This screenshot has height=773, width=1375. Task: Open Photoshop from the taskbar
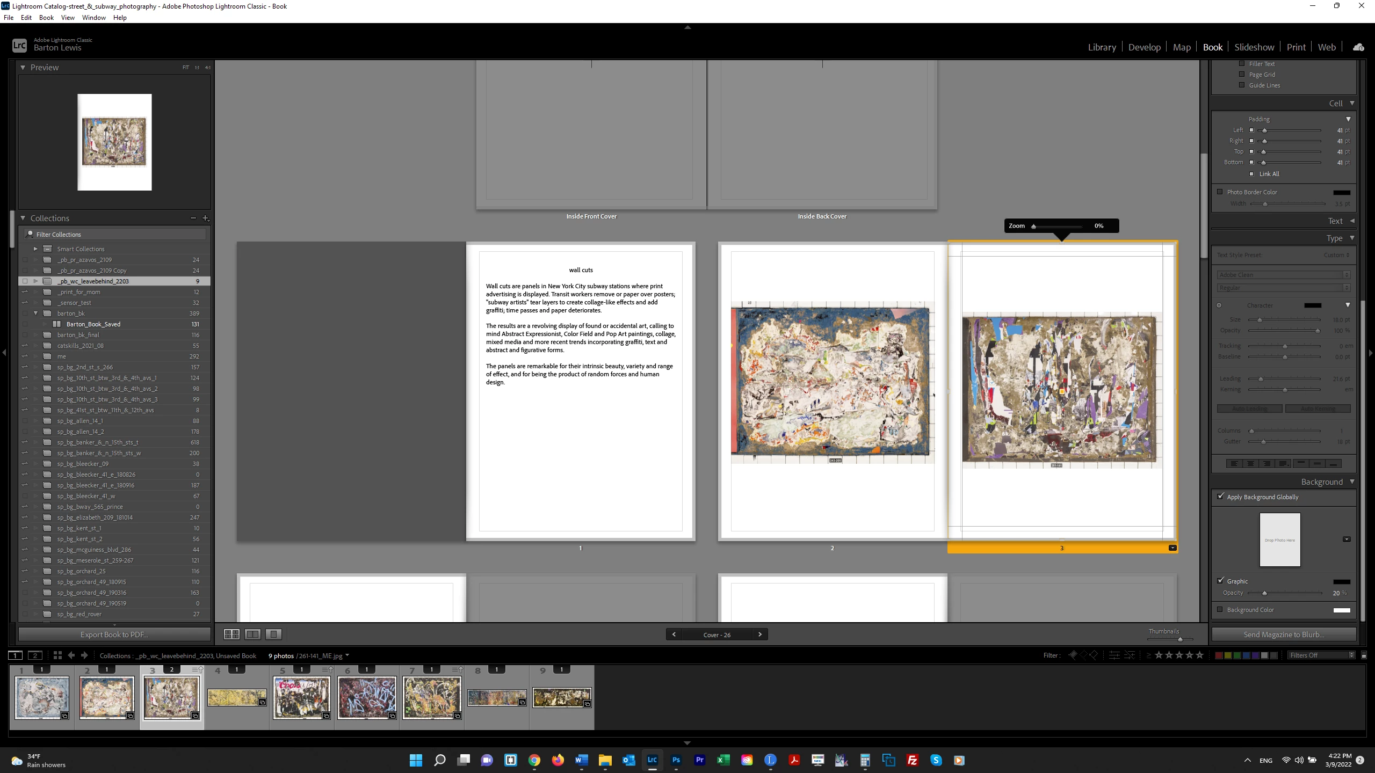point(676,760)
